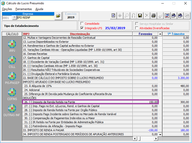
Task: Enable the Consolidado checkbox
Action: tap(82, 24)
